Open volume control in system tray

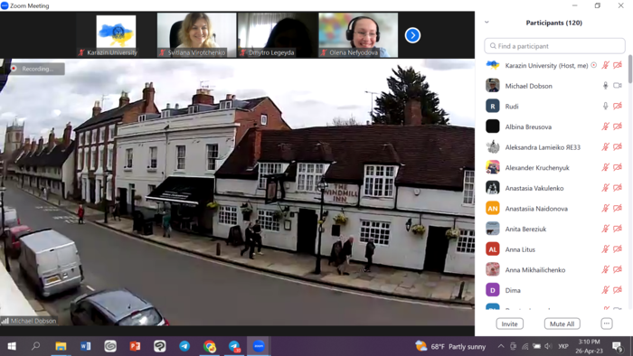(548, 346)
